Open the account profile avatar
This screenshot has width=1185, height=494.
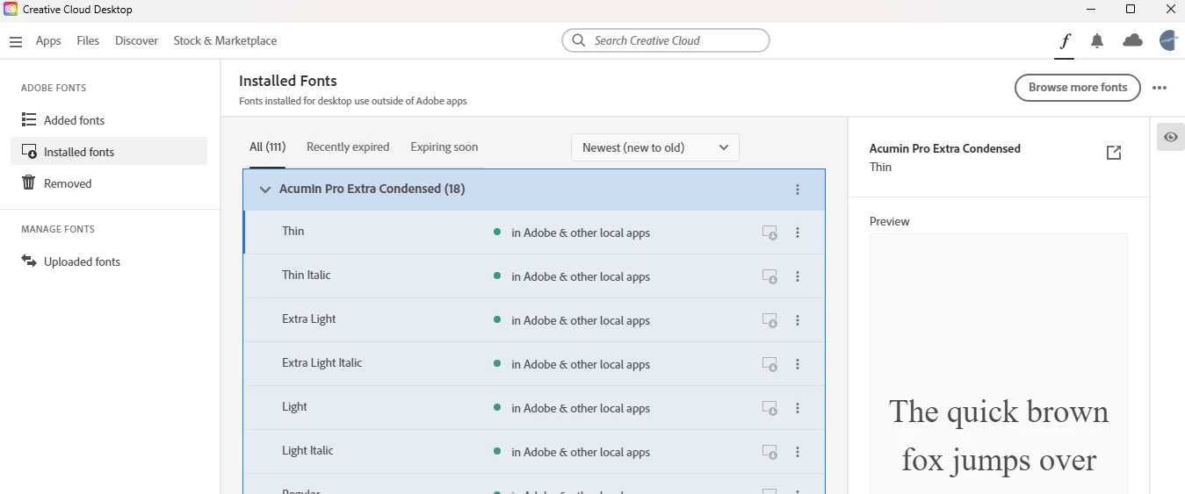[x=1168, y=40]
